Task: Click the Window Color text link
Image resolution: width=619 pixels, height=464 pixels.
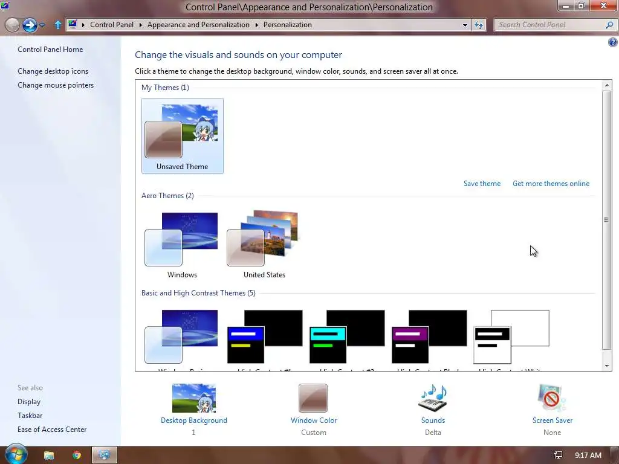Action: [x=314, y=420]
